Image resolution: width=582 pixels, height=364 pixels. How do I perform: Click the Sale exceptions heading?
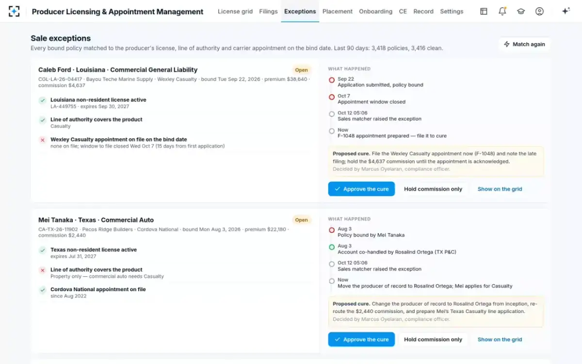click(x=61, y=38)
